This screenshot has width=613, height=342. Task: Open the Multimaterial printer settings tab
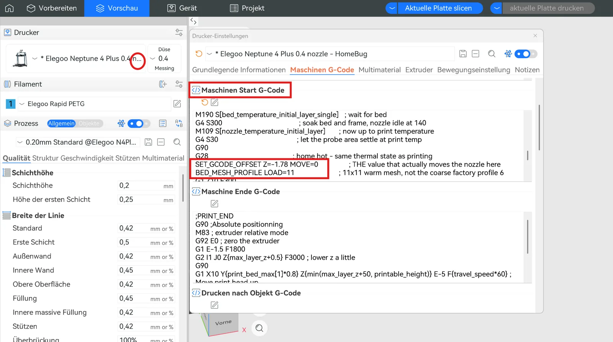(380, 70)
